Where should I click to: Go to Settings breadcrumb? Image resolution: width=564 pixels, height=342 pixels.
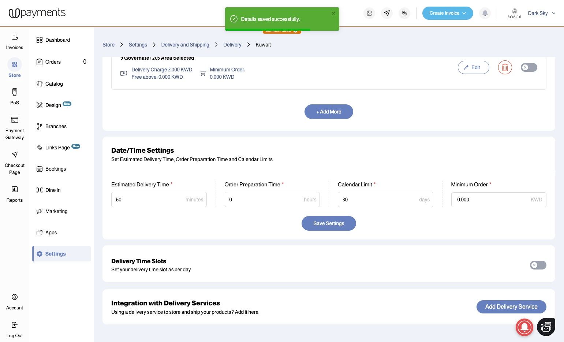[138, 45]
